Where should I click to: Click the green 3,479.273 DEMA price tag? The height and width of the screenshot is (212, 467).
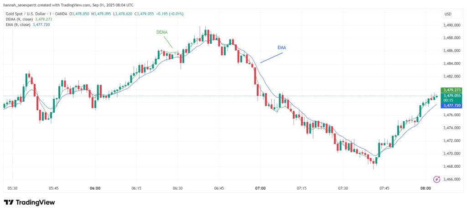coord(452,90)
